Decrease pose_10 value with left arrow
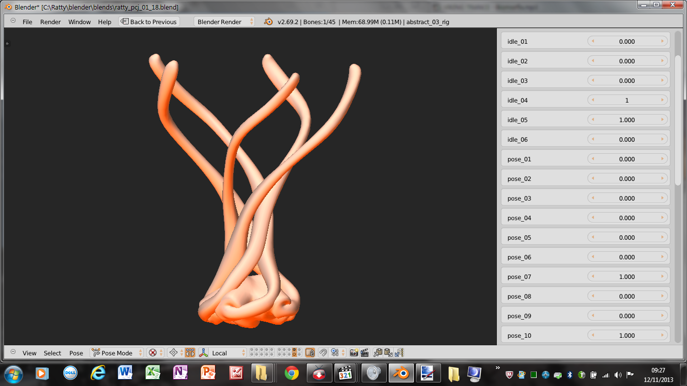 593,335
